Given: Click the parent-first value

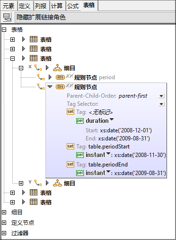Looking at the screenshot, I should pos(133,96).
